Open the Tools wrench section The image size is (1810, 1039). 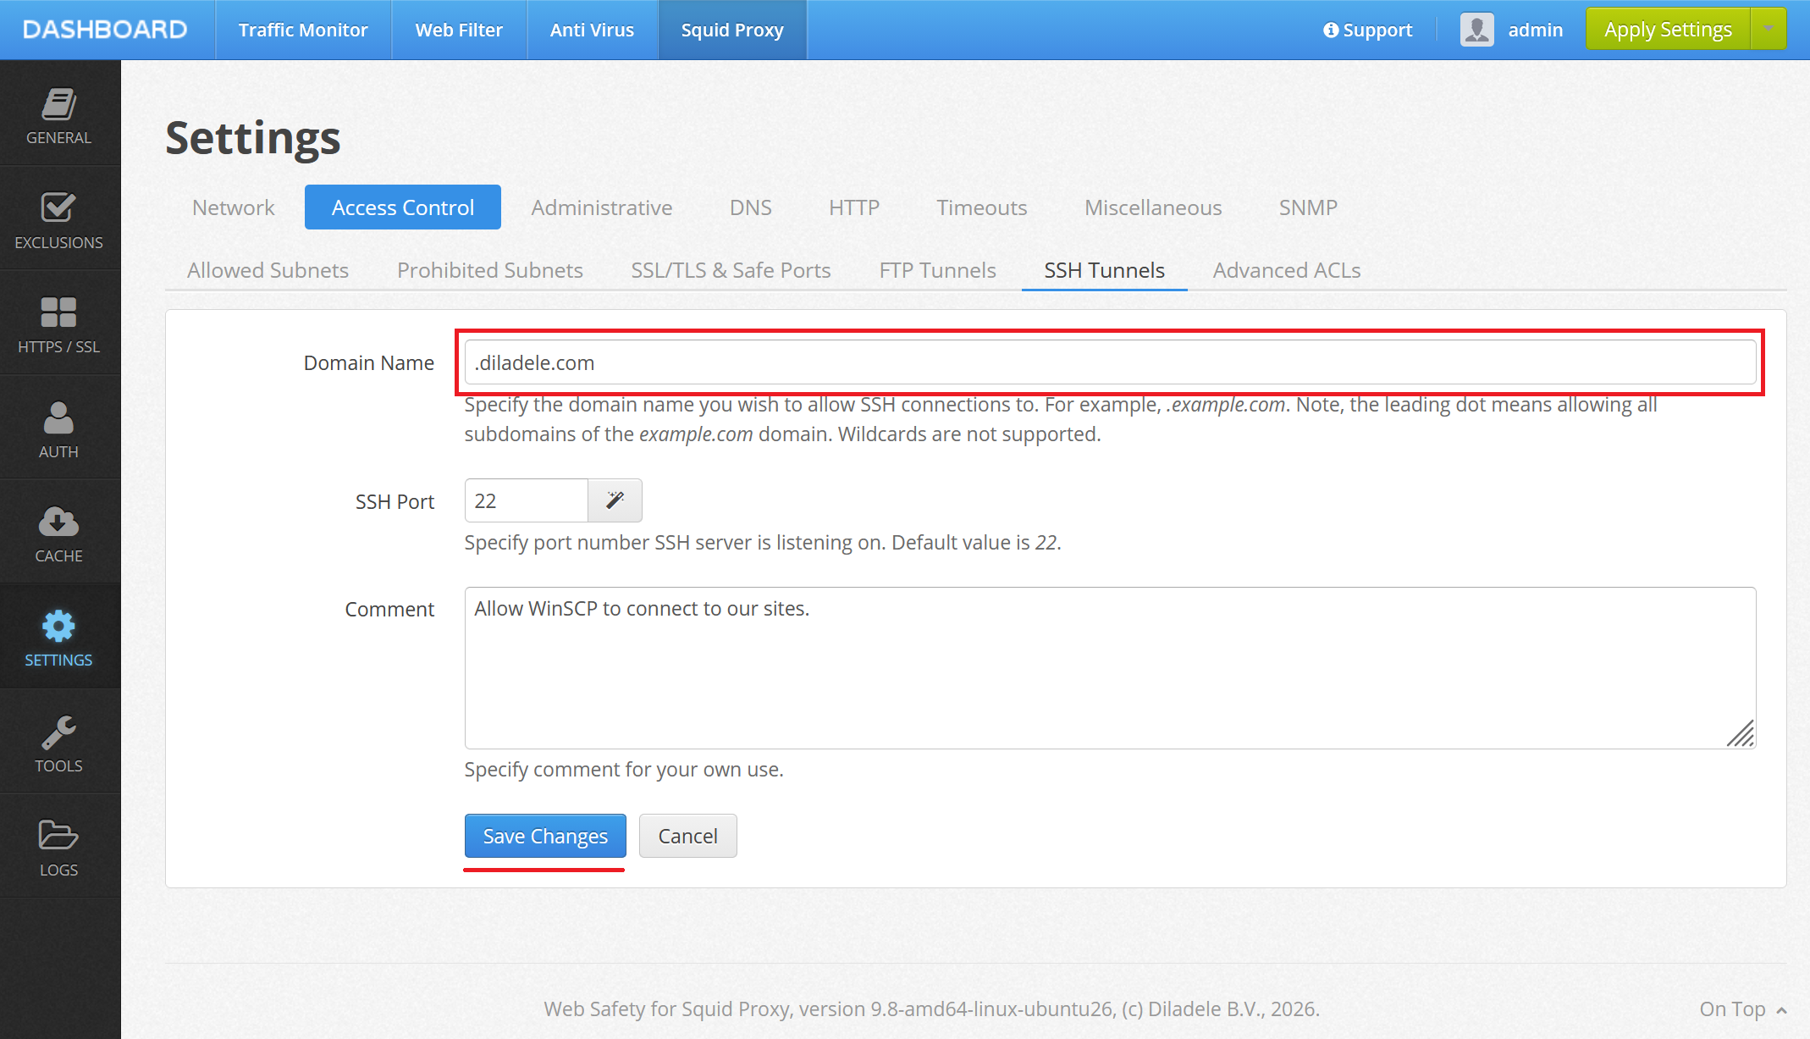tap(59, 743)
